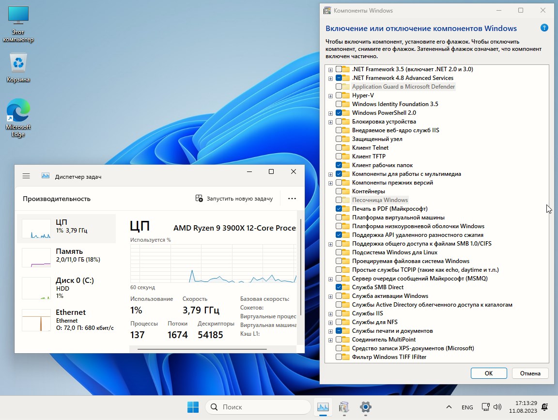Expand Блокировка устройства tree node
Screen dimensions: 558x420
(331, 122)
